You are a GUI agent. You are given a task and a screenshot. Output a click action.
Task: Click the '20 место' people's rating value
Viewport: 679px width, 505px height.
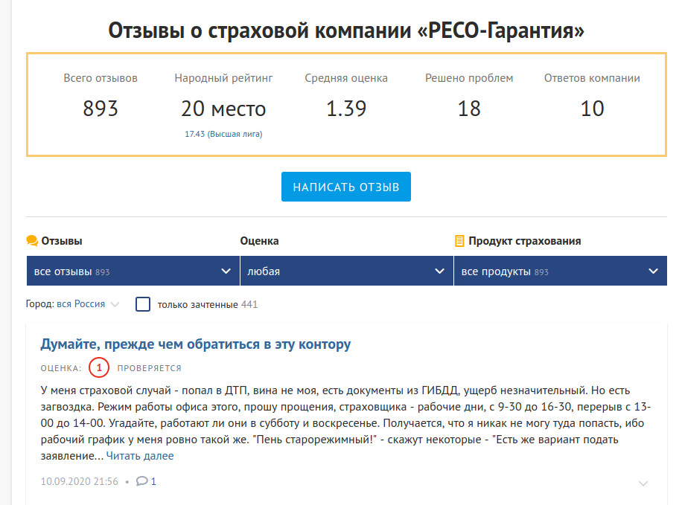223,108
